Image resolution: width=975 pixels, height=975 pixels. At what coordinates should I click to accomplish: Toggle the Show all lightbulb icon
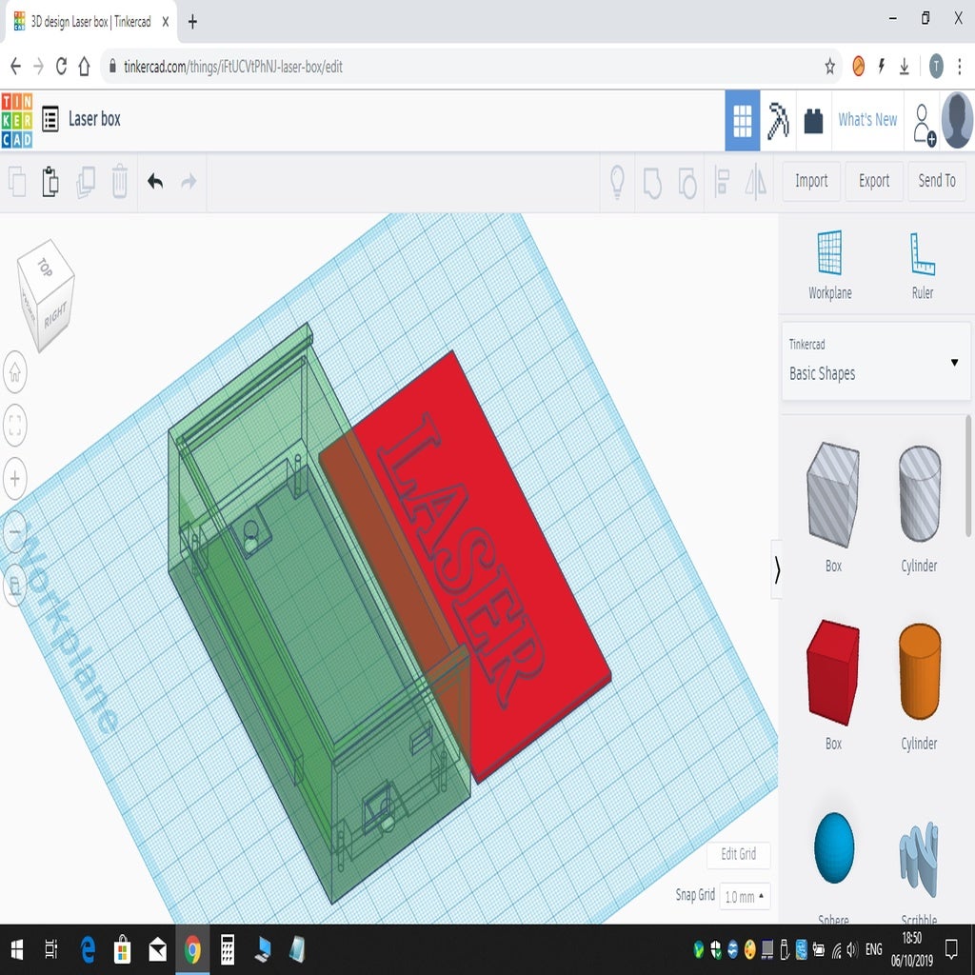pos(617,181)
